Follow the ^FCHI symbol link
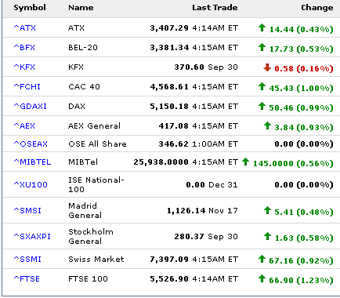This screenshot has width=340, height=298. (x=27, y=86)
